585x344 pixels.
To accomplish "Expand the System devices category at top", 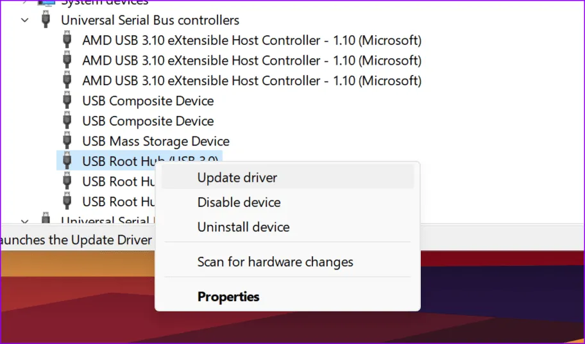I will [25, 3].
